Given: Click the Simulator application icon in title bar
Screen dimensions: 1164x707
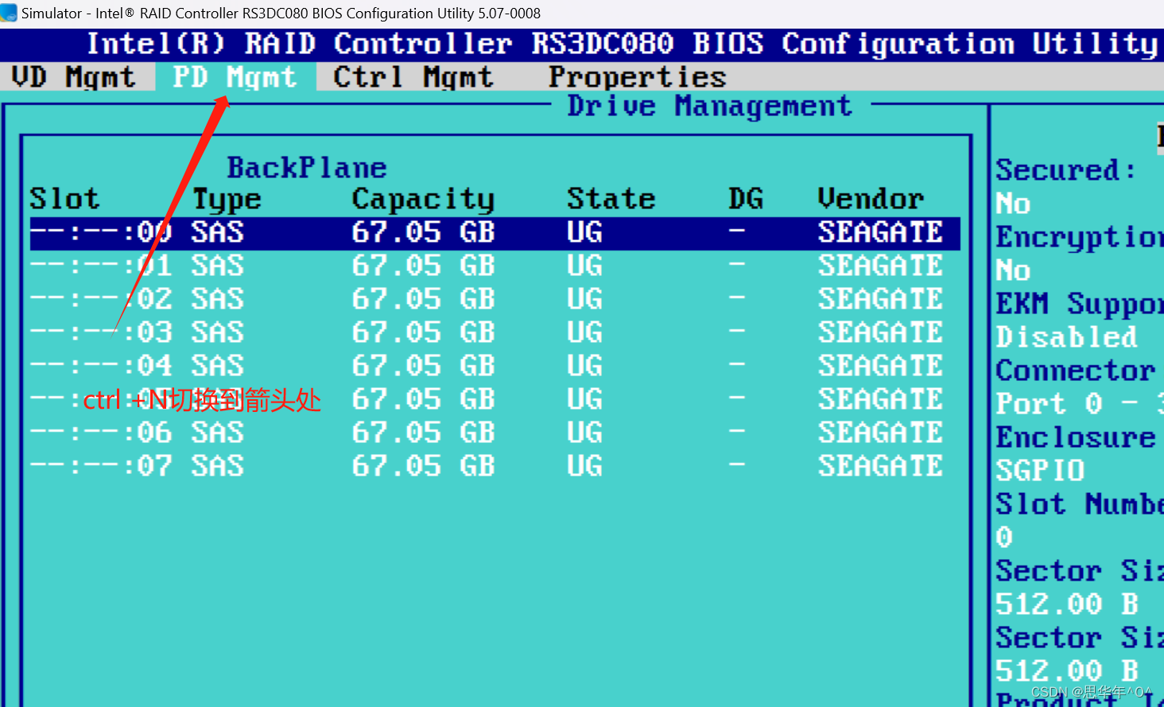Looking at the screenshot, I should click(10, 13).
